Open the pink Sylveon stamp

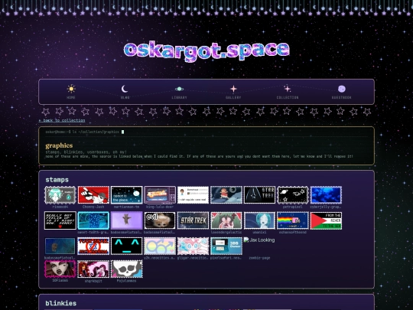[x=193, y=246]
